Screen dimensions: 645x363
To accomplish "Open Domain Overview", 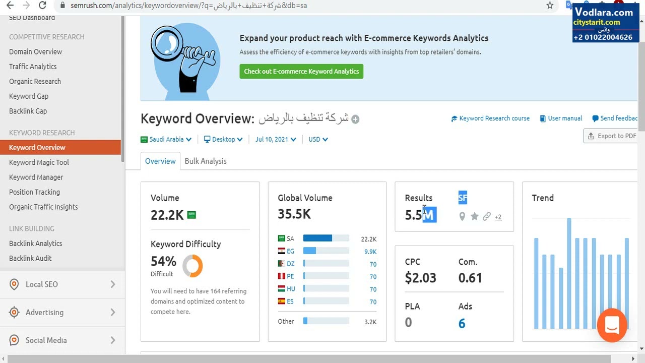I will [35, 51].
